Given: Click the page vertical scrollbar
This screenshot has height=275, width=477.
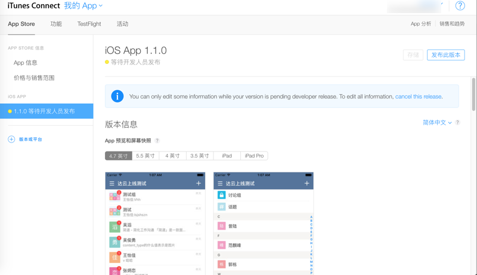Looking at the screenshot, I should (x=473, y=94).
